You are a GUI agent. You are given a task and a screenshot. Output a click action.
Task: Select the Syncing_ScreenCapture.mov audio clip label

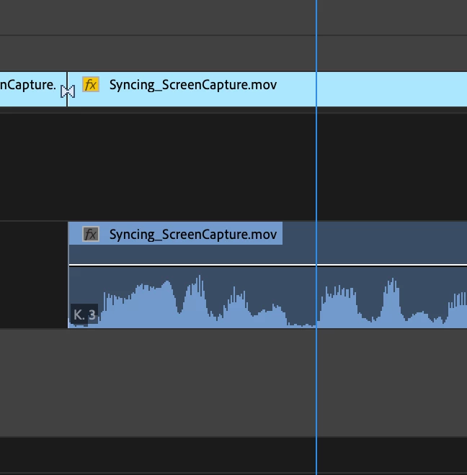tap(193, 235)
